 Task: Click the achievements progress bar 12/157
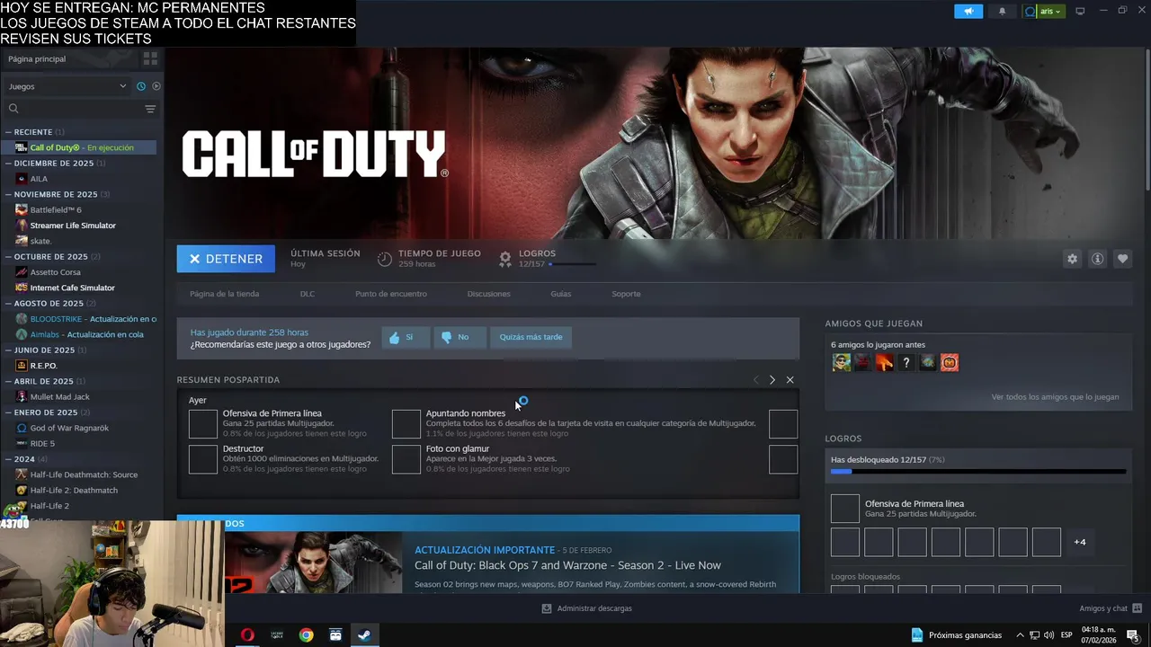tap(978, 471)
